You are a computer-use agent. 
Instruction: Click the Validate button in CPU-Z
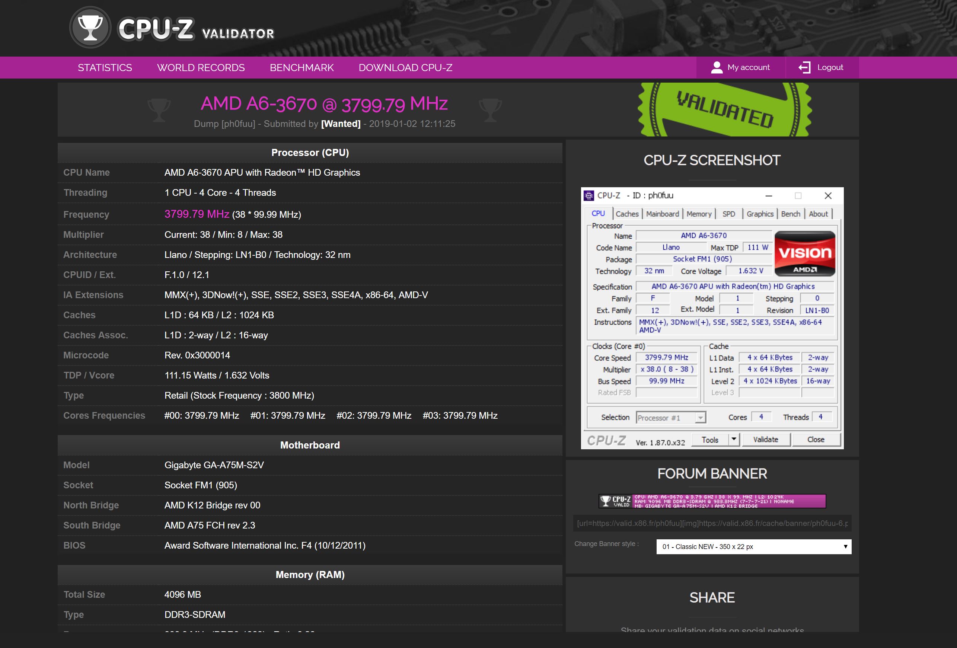click(766, 440)
